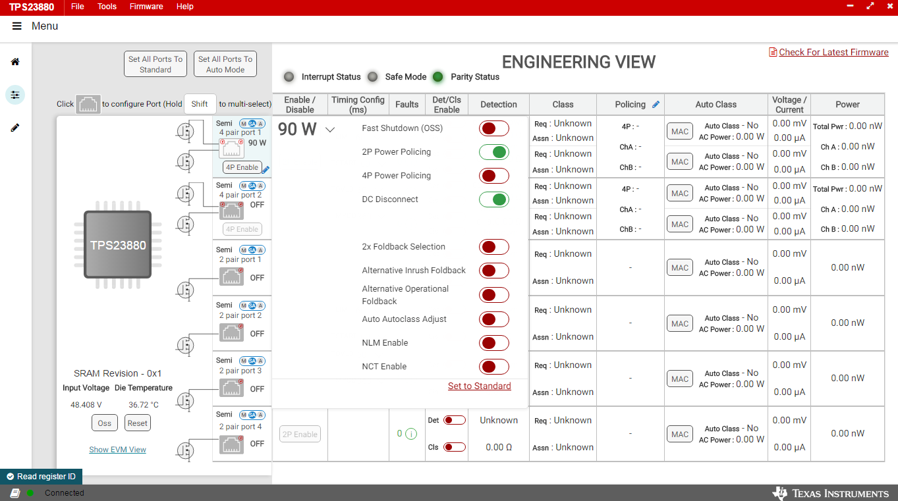Select the 2 pair port 1 jack icon

point(231,277)
